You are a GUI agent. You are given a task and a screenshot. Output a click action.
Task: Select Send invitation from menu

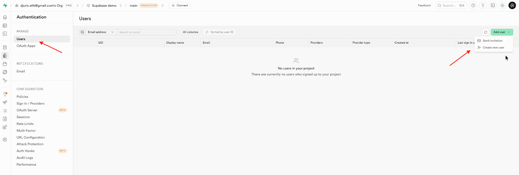pyautogui.click(x=492, y=41)
